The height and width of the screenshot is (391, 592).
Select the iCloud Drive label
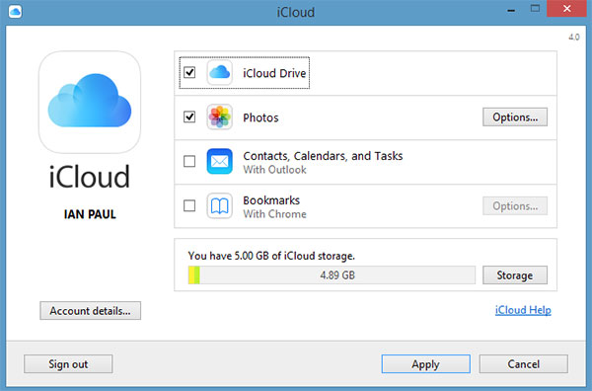pyautogui.click(x=274, y=73)
